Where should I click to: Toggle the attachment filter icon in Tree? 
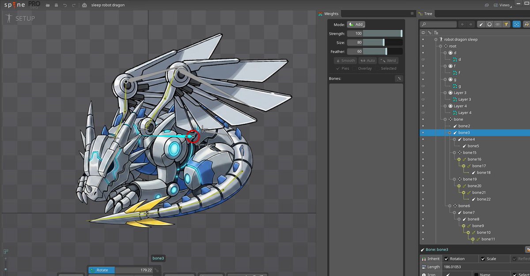click(x=498, y=24)
